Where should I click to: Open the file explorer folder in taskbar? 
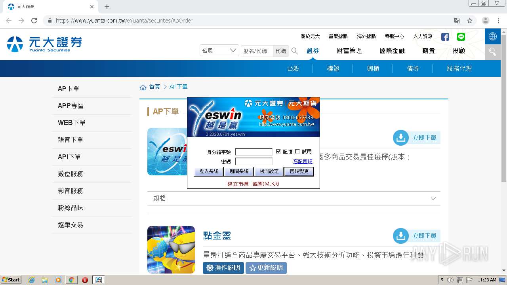45,280
